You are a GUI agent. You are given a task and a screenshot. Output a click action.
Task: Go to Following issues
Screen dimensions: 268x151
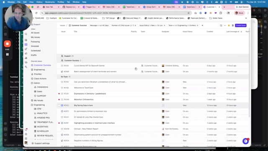pyautogui.click(x=35, y=42)
